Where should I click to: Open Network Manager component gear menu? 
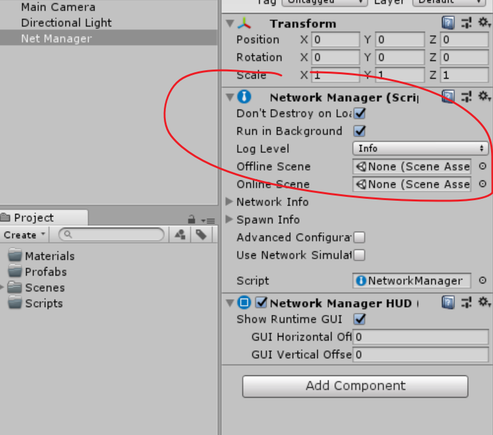click(x=484, y=96)
